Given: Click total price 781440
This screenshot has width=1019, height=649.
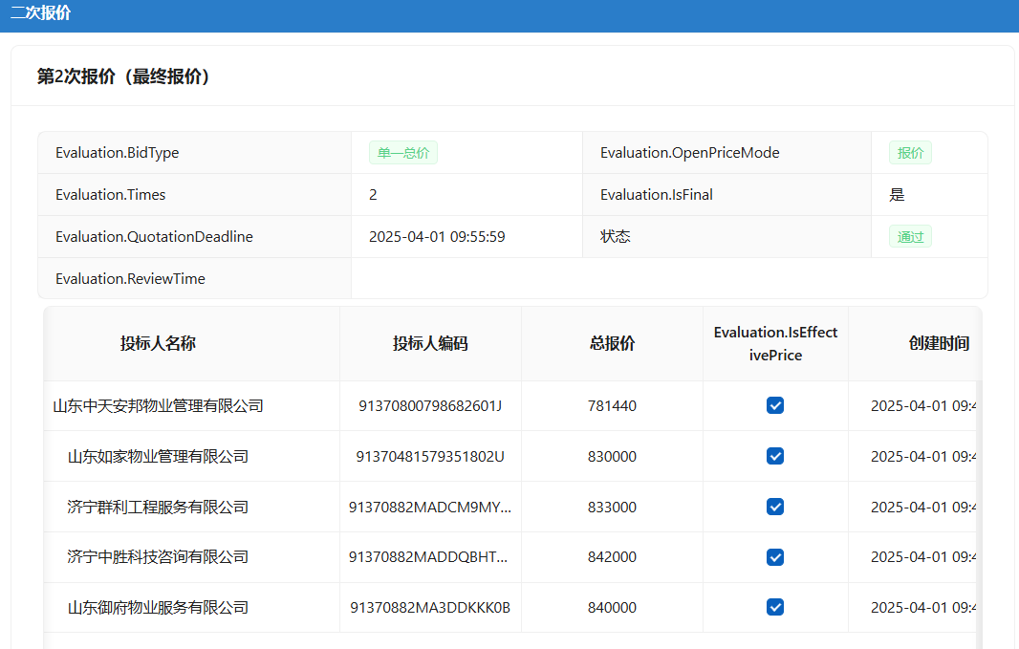Looking at the screenshot, I should tap(612, 406).
